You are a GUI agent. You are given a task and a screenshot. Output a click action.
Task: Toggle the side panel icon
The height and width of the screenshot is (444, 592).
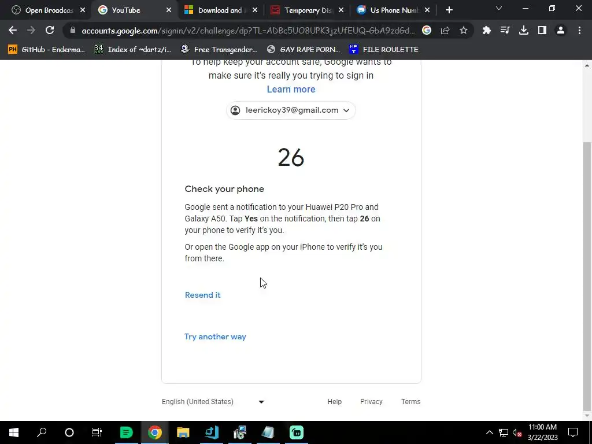(542, 31)
